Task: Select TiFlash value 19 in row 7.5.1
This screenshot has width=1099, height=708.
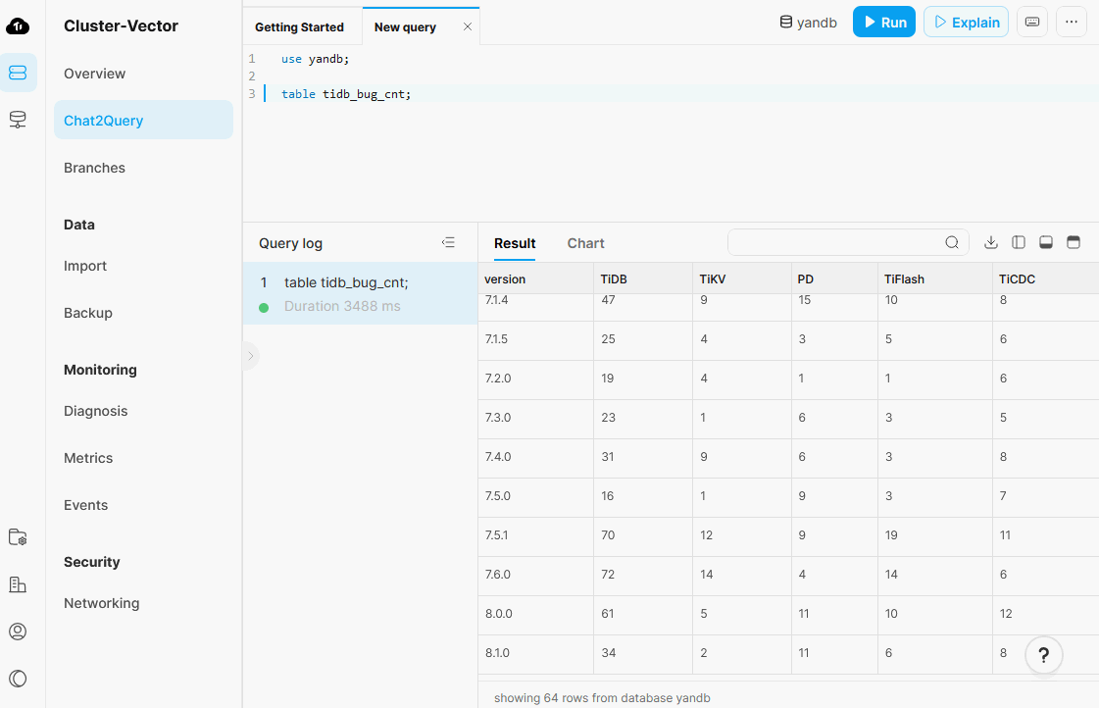Action: pyautogui.click(x=935, y=535)
